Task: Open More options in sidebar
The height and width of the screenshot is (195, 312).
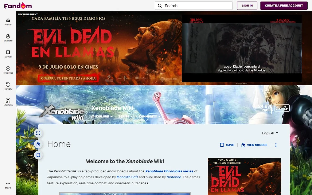Action: coord(8,185)
